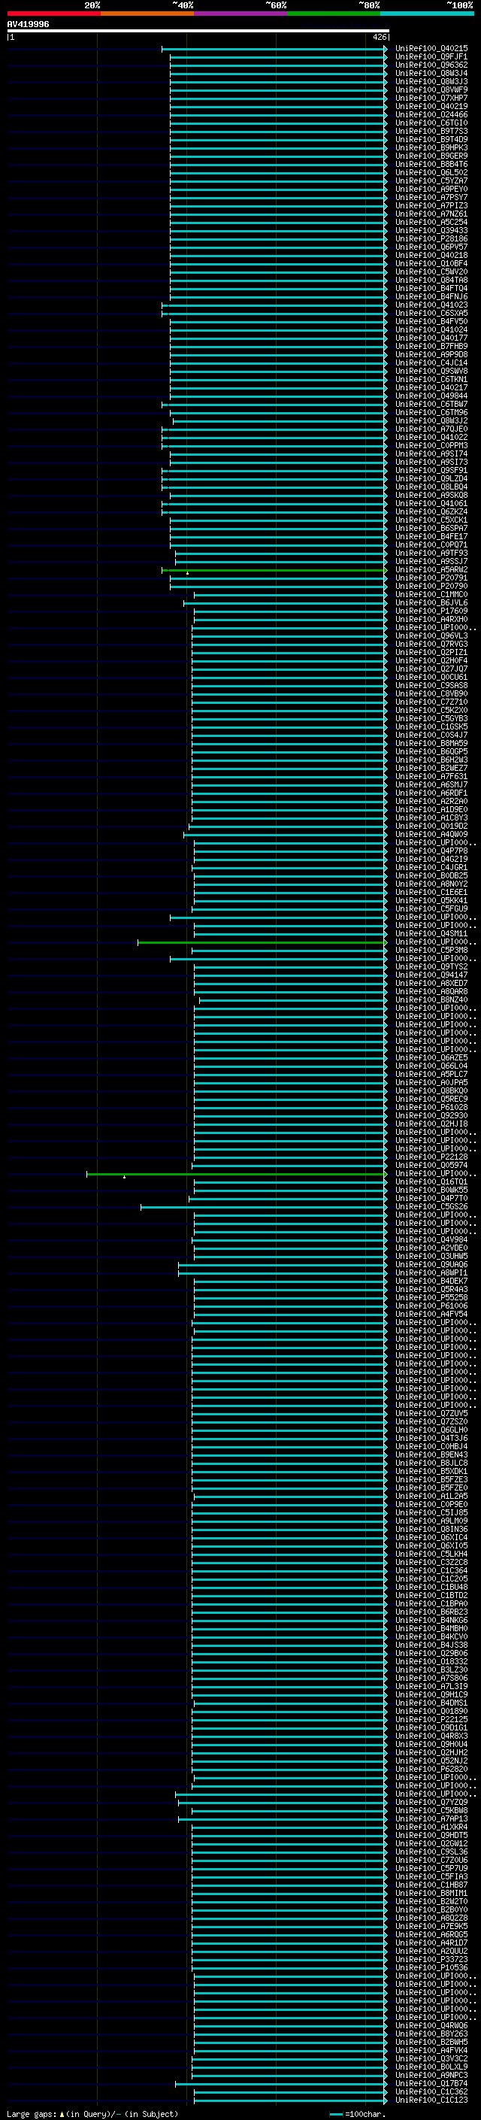Image resolution: width=481 pixels, height=2120 pixels.
Task: Click the green ~80% identity legend segment
Action: coord(334,14)
